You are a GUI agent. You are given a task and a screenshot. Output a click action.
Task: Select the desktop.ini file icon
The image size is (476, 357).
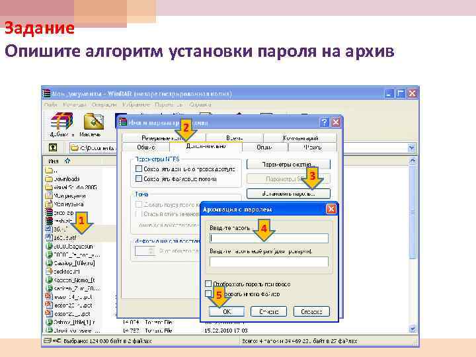48,272
